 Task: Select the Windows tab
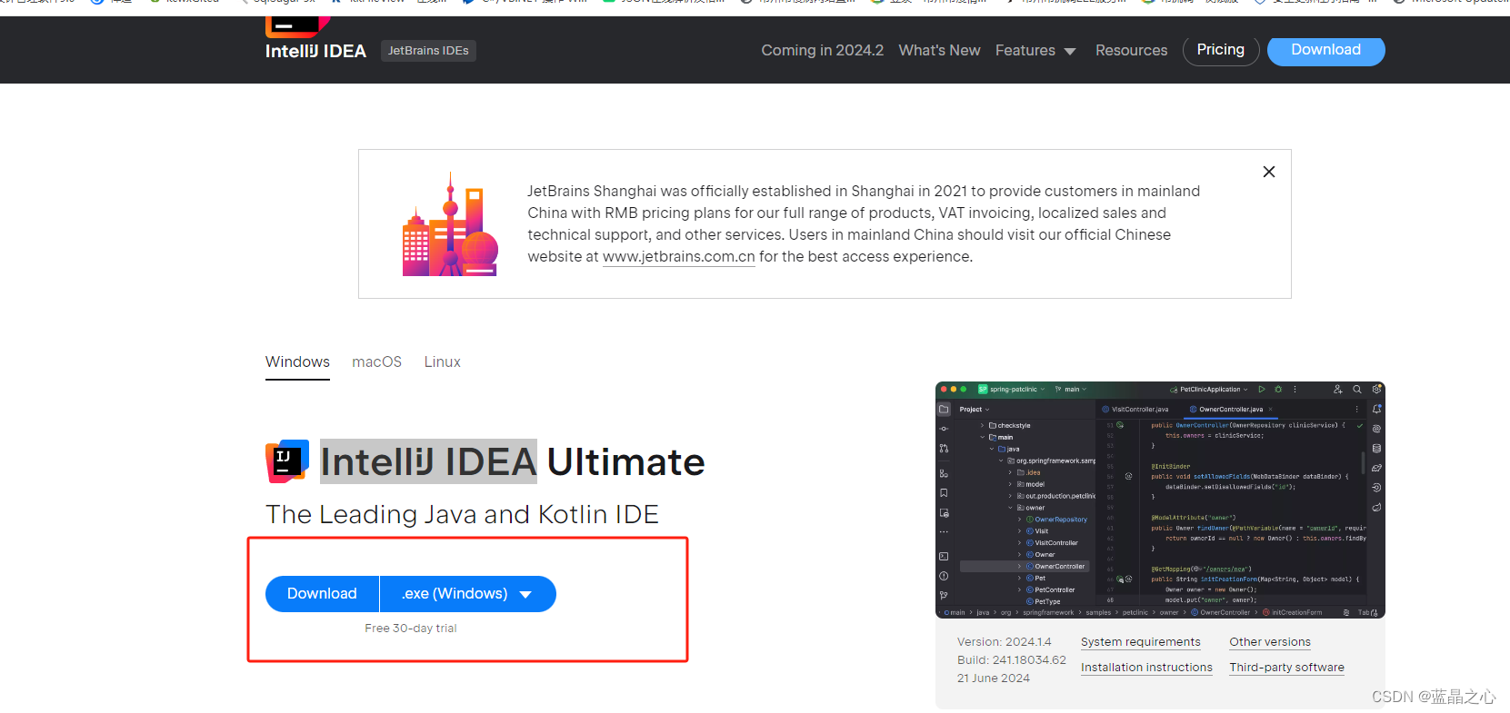[297, 362]
